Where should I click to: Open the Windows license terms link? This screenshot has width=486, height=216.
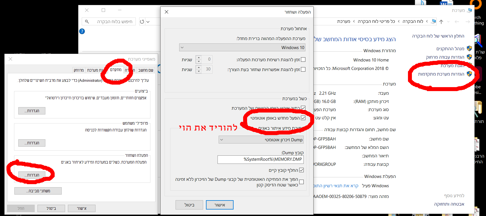click(336, 186)
